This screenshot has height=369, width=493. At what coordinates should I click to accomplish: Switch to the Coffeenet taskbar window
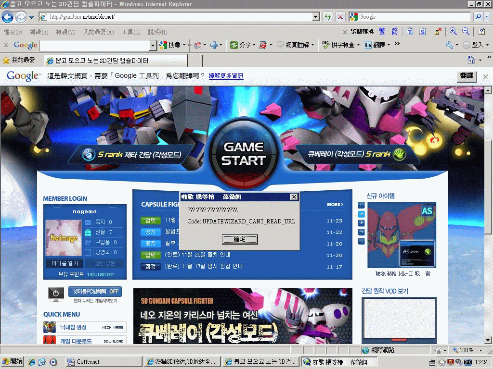(x=103, y=362)
